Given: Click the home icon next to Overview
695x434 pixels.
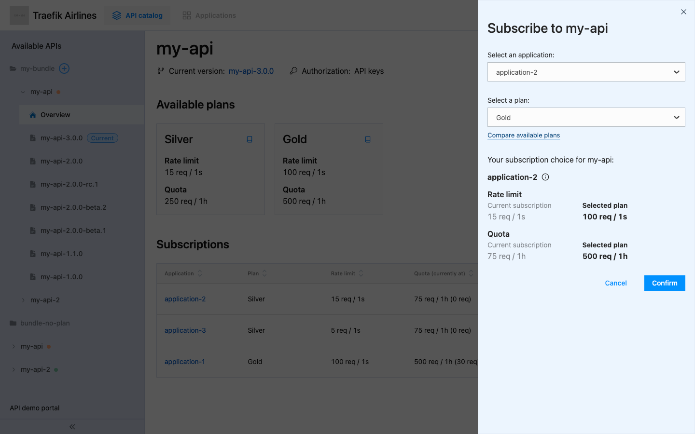Looking at the screenshot, I should pyautogui.click(x=32, y=115).
